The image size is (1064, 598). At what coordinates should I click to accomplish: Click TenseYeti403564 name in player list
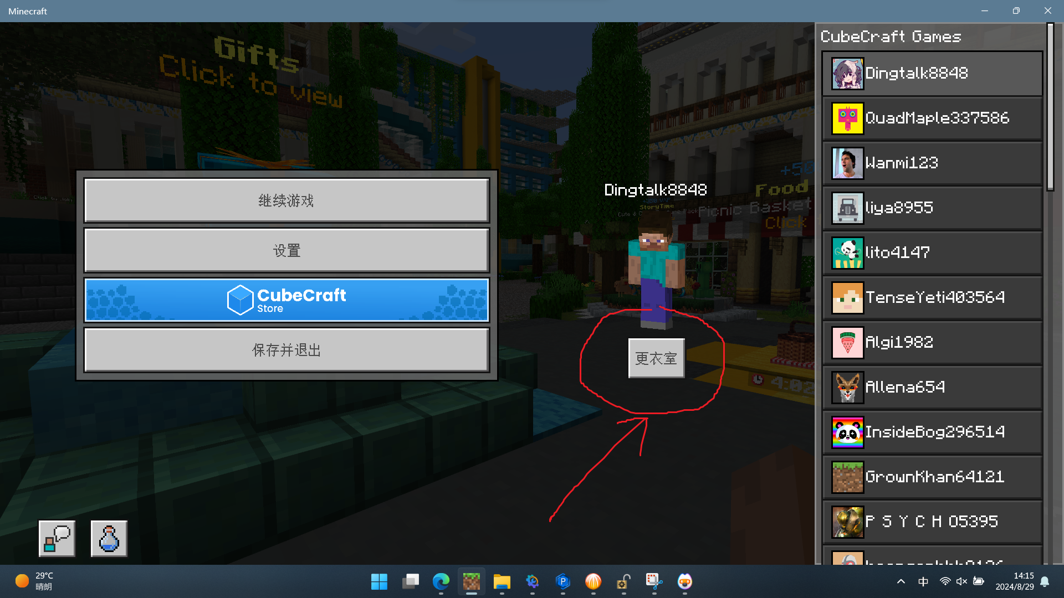coord(935,297)
